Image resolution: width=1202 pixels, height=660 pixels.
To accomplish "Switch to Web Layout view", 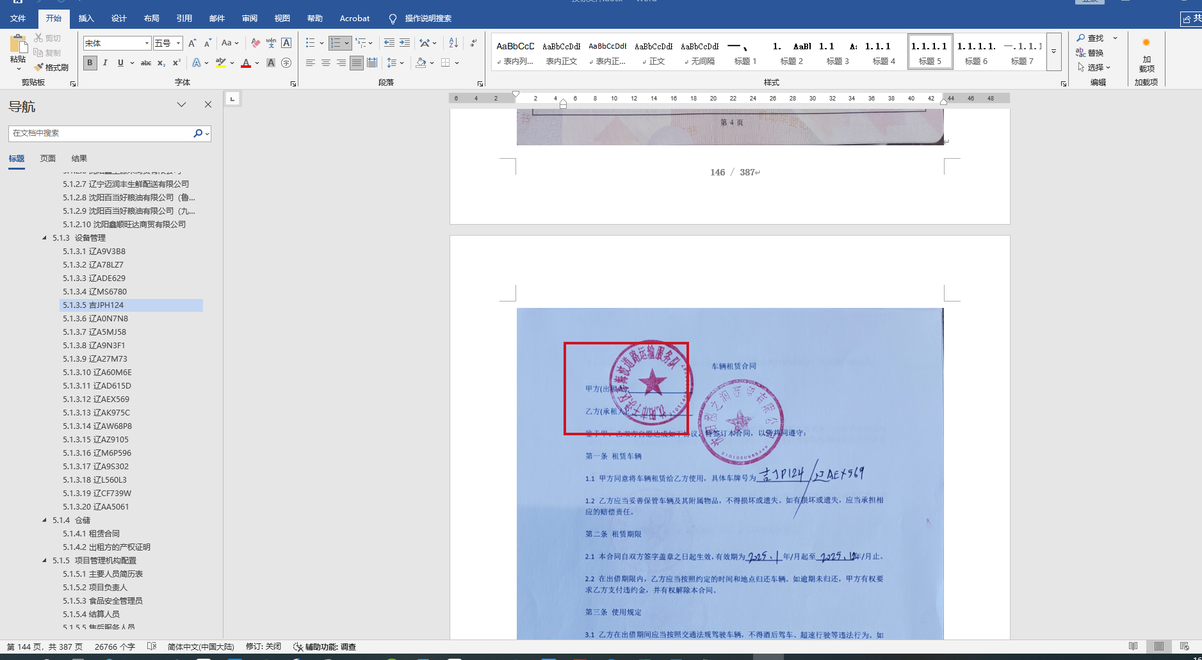I will [x=1184, y=647].
